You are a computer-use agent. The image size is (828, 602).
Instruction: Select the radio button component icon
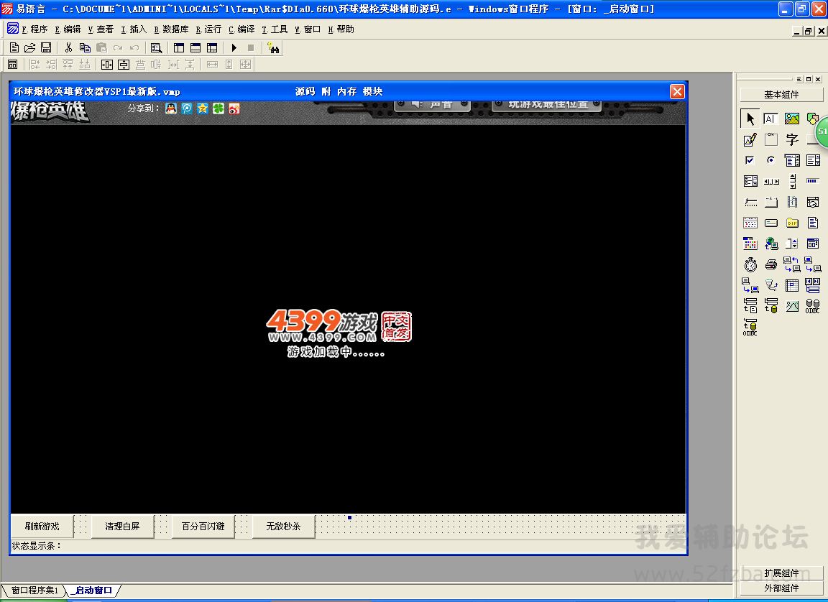(770, 160)
